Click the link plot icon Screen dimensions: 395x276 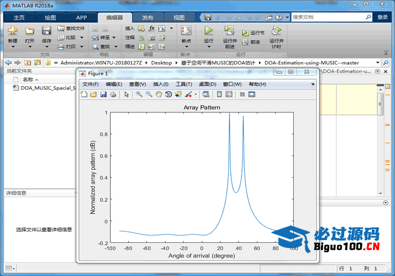tap(206, 94)
